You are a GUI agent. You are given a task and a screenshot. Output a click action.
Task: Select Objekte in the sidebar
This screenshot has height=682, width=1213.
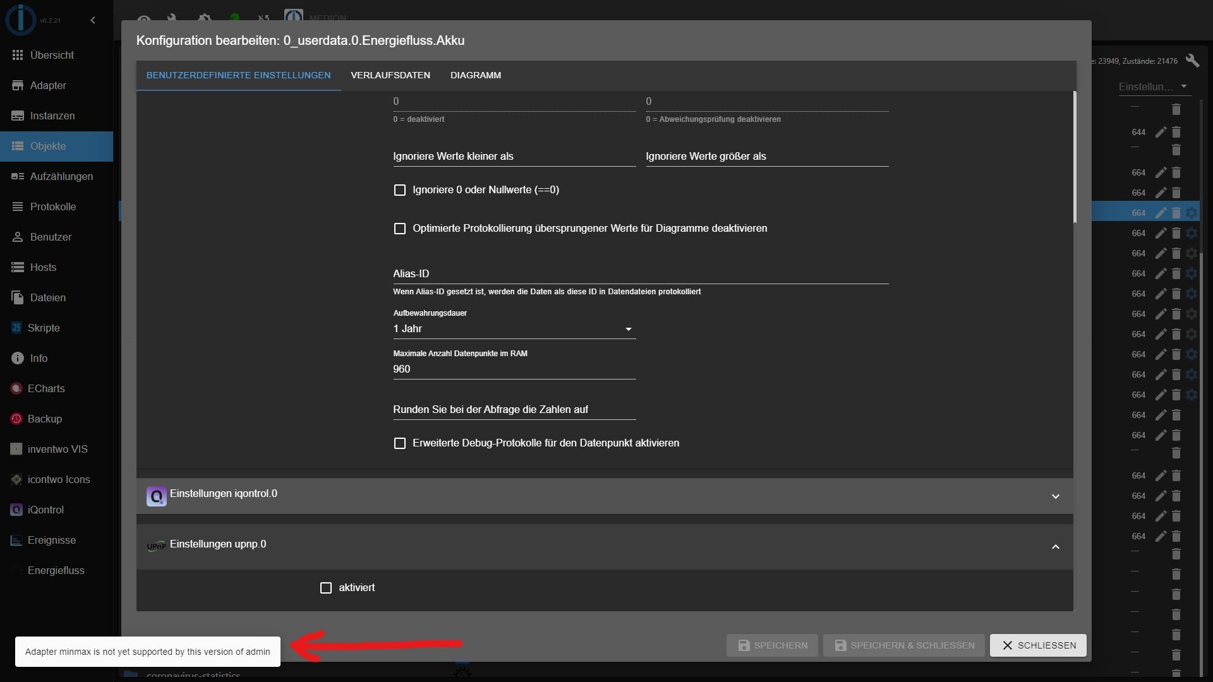(56, 146)
